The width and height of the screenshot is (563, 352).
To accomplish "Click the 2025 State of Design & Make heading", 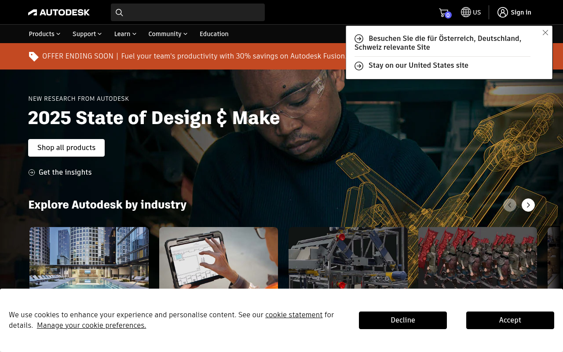I will (154, 118).
